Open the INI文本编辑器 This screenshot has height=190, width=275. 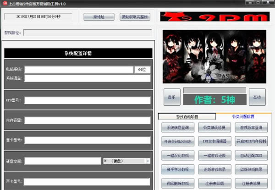coord(214,141)
